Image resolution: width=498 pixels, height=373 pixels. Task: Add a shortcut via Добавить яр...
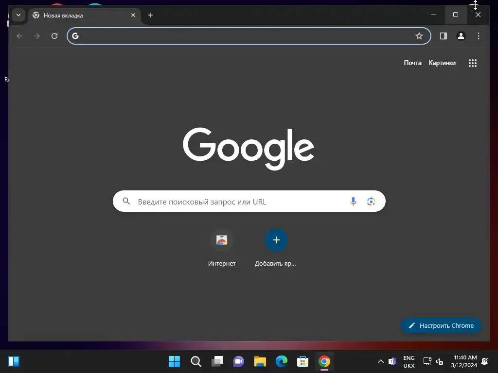[276, 248]
